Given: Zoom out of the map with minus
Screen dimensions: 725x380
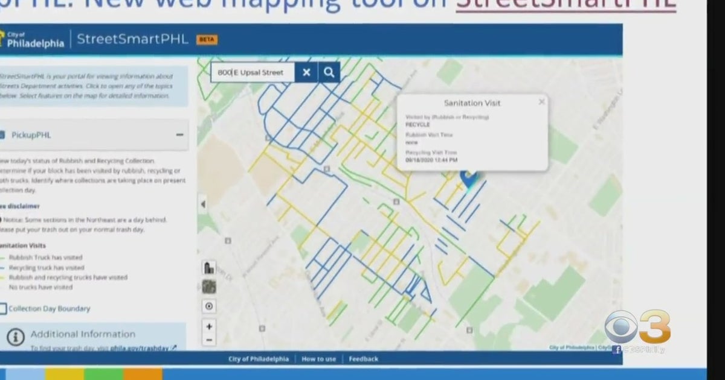Looking at the screenshot, I should pos(209,340).
